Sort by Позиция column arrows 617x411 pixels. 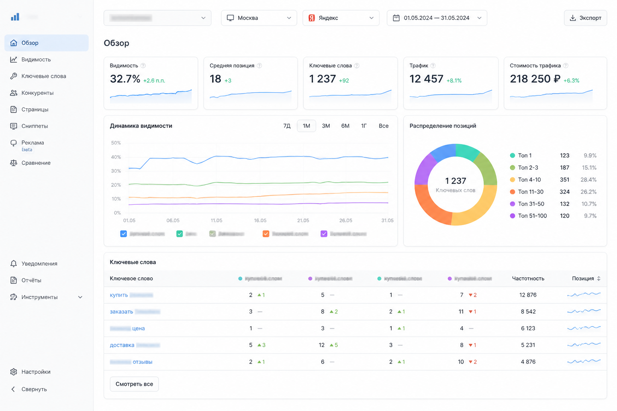[x=599, y=279]
